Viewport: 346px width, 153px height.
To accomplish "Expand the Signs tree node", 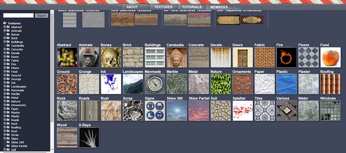I will pyautogui.click(x=5, y=138).
